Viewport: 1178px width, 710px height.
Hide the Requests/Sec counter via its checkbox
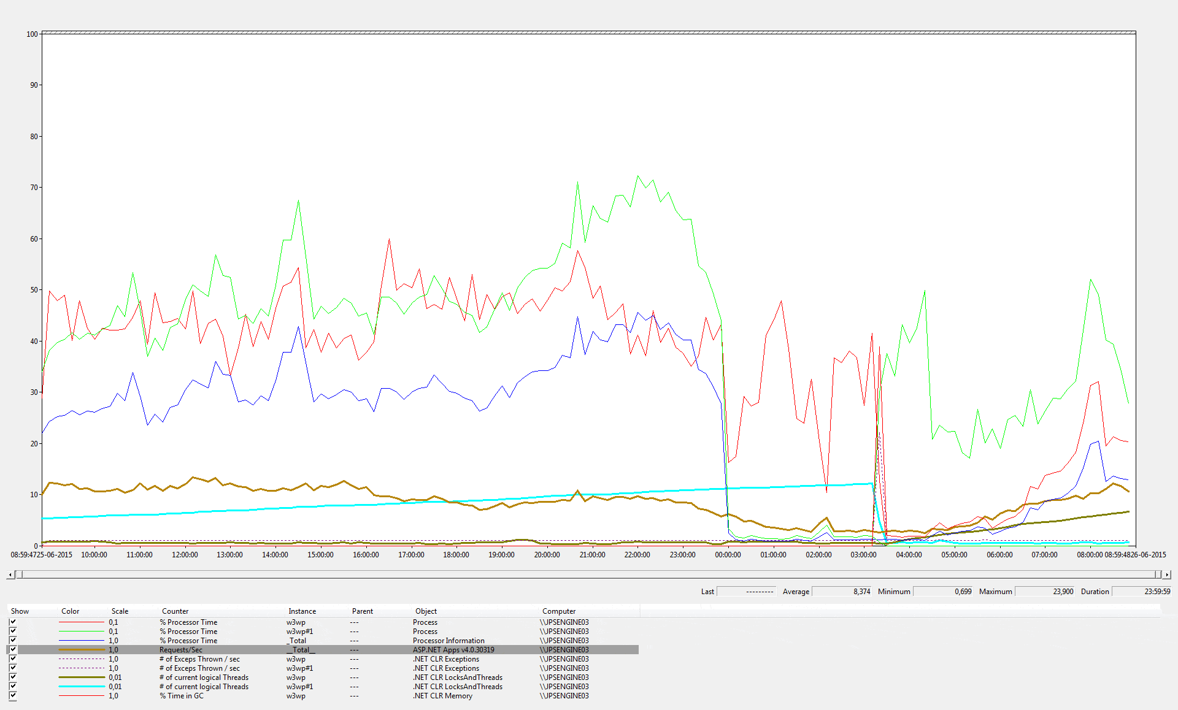click(x=13, y=649)
